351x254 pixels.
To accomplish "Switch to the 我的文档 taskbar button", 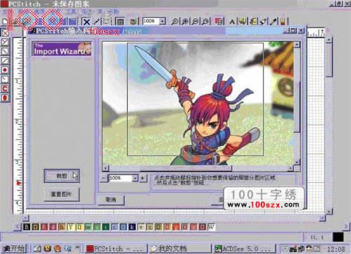I will pyautogui.click(x=180, y=248).
